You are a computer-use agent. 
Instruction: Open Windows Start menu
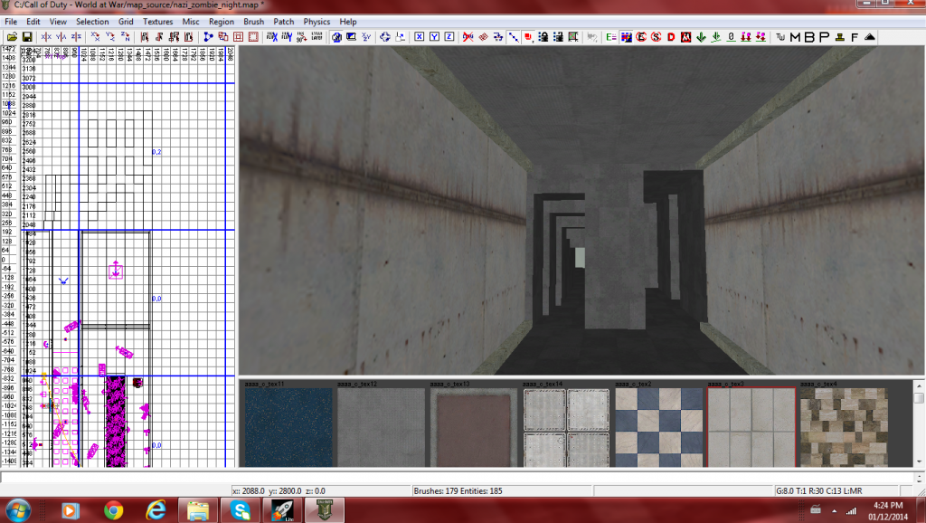point(16,510)
